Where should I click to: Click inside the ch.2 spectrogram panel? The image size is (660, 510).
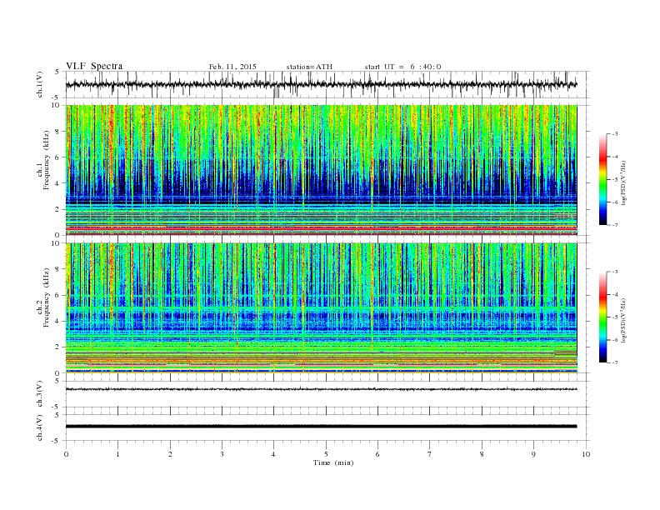pyautogui.click(x=321, y=307)
